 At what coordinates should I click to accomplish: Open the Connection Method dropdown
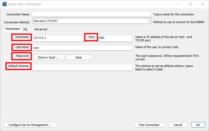click(92, 21)
